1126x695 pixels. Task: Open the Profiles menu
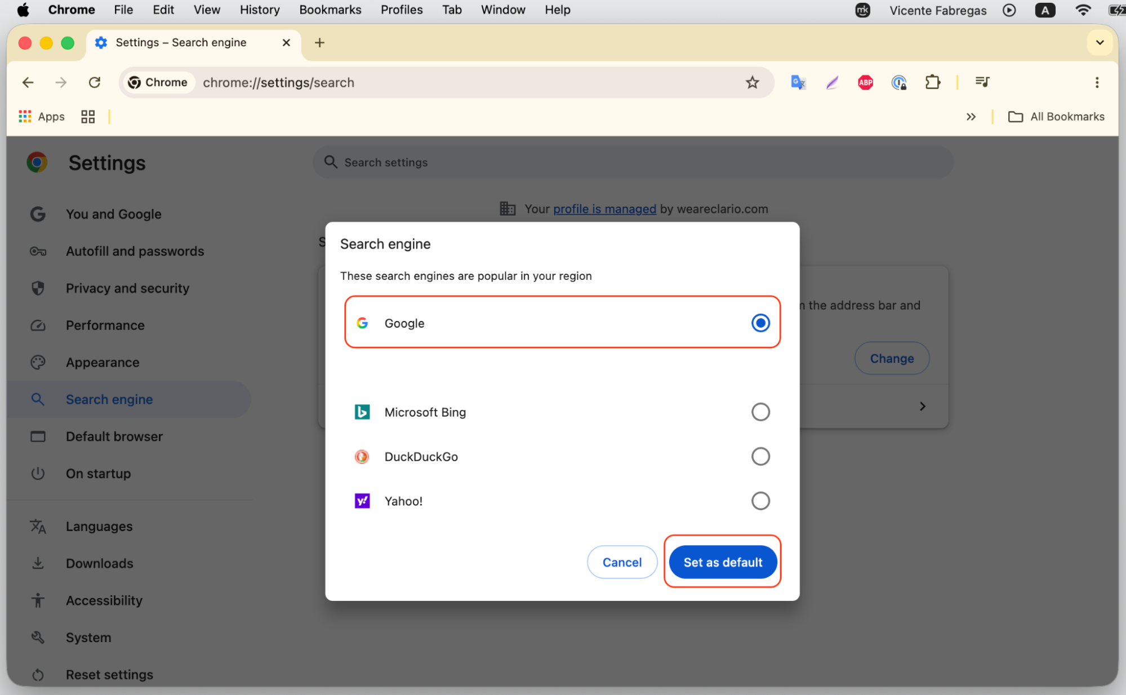[402, 10]
